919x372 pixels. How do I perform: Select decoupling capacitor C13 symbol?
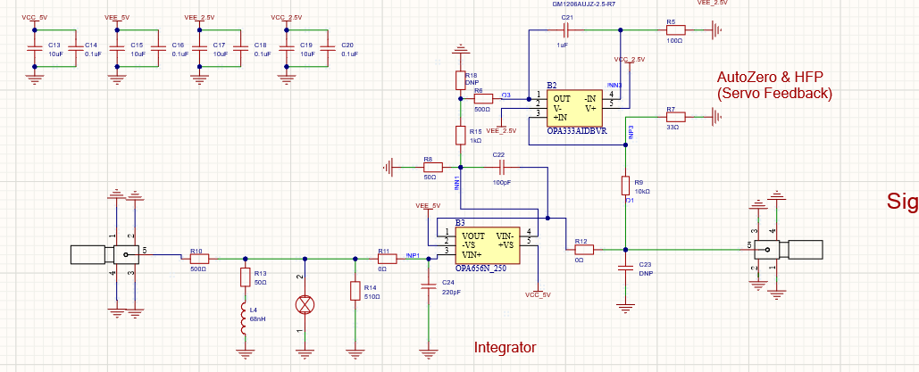[35, 49]
